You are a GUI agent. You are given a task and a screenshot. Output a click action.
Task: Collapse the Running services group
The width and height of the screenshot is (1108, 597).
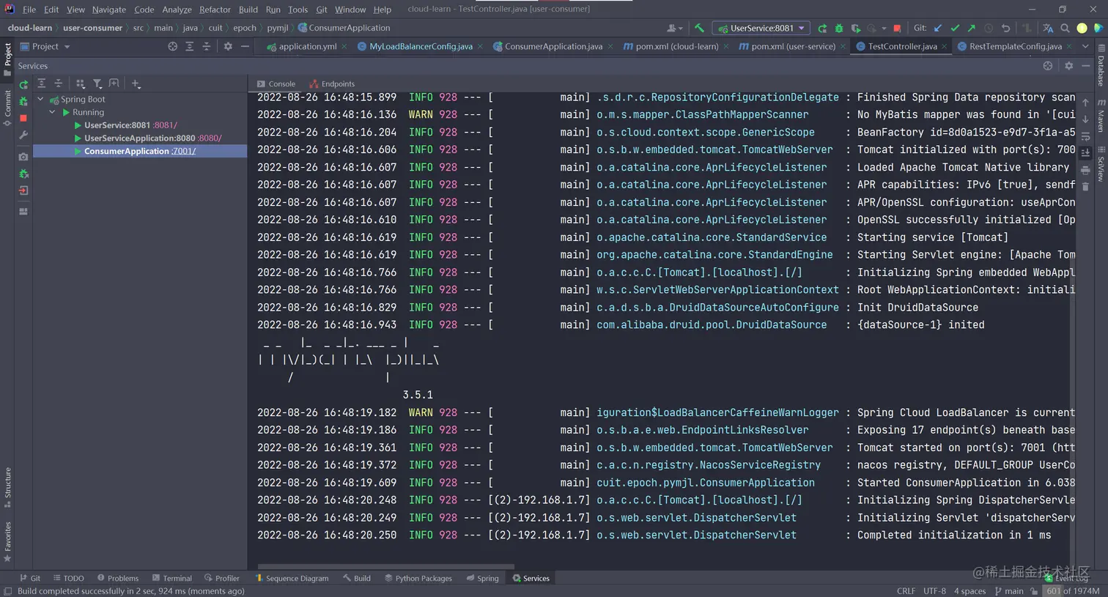(x=52, y=112)
